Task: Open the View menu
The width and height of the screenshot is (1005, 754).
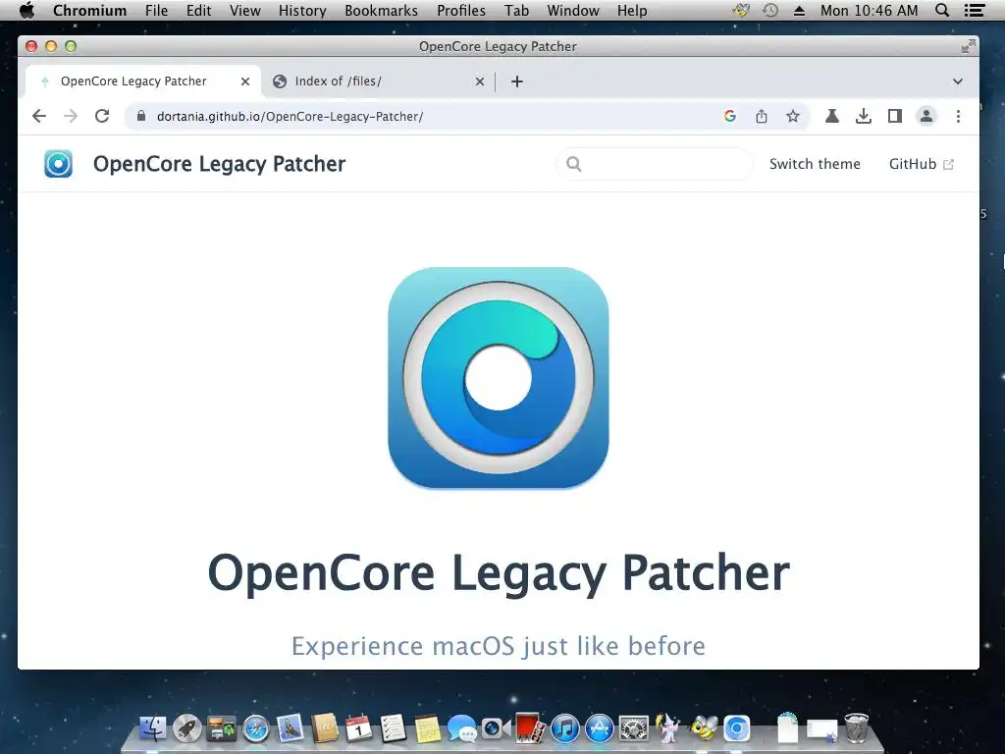Action: [x=244, y=10]
